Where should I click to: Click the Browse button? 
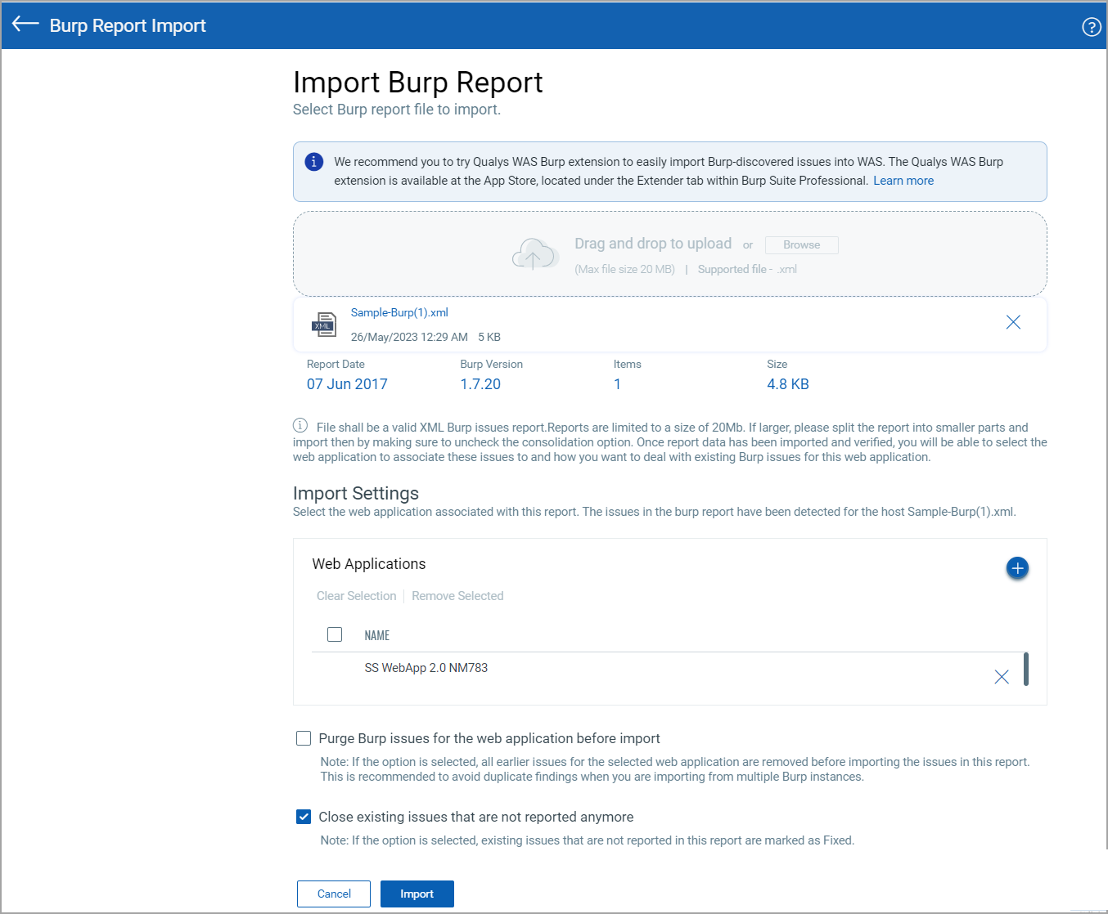point(802,245)
